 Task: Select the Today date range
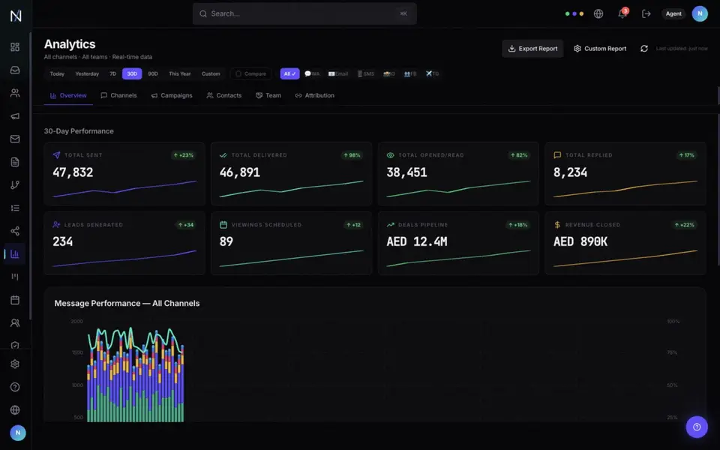coord(57,73)
